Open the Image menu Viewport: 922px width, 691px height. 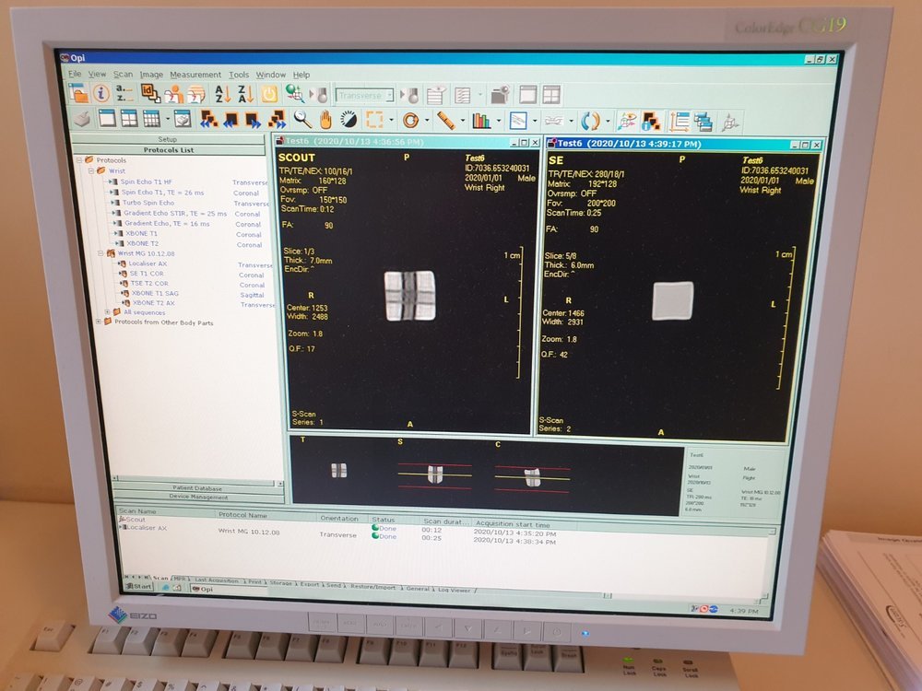(151, 75)
